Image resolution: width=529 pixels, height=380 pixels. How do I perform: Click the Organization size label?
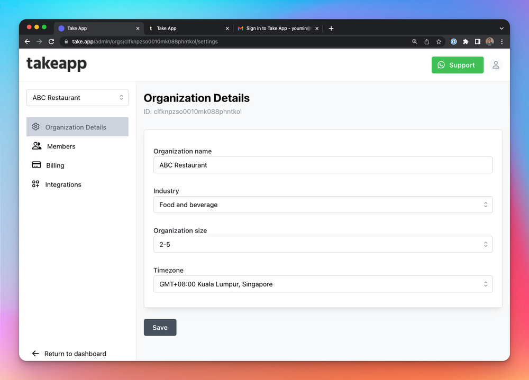(180, 230)
